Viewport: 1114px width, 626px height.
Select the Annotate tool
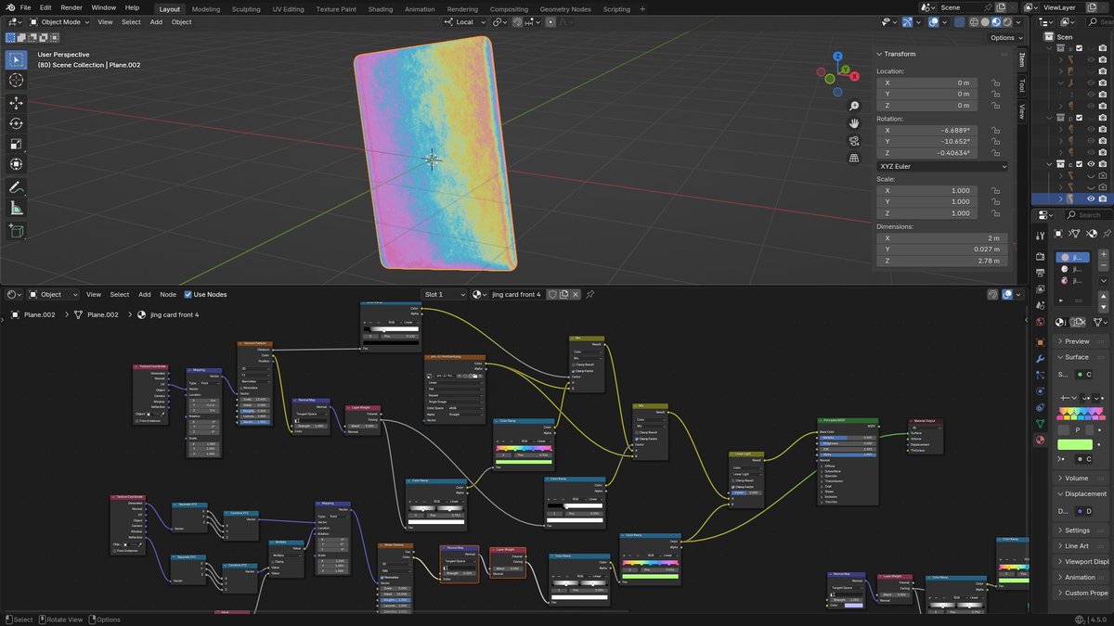coord(16,187)
